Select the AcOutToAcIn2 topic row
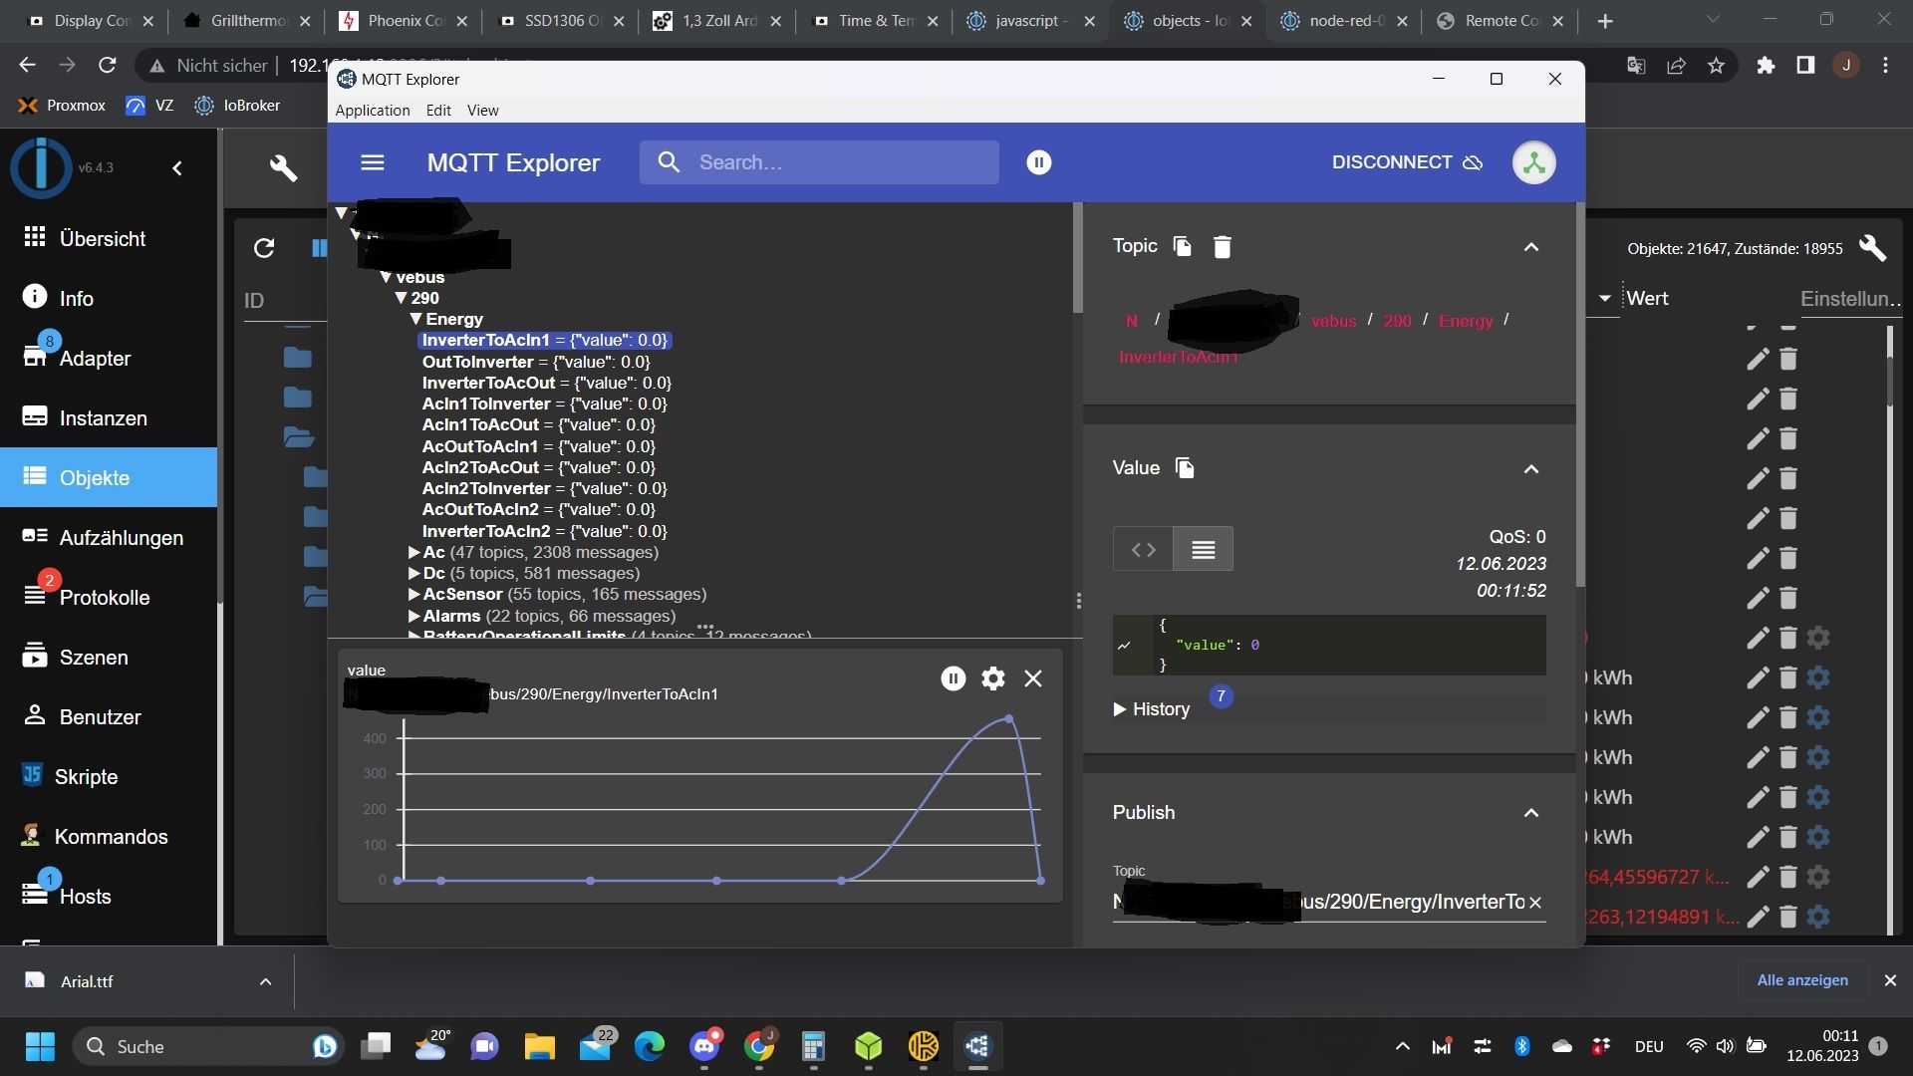This screenshot has height=1076, width=1913. [x=538, y=509]
